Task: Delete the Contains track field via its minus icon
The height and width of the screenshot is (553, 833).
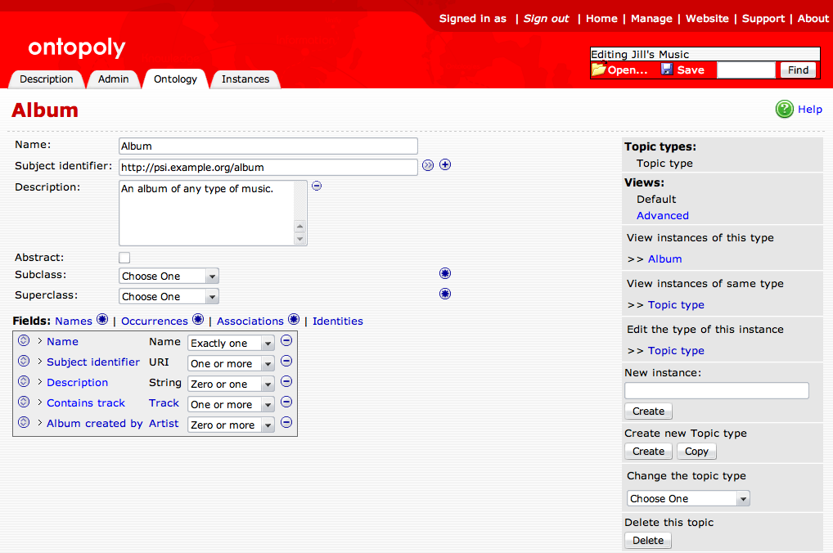Action: [286, 402]
